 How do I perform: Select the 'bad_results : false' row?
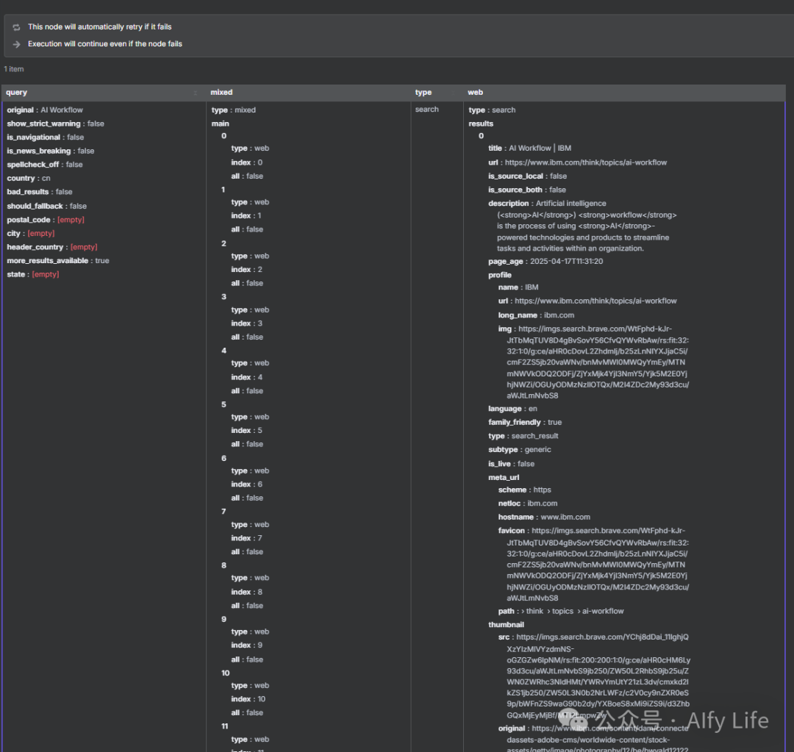[40, 192]
